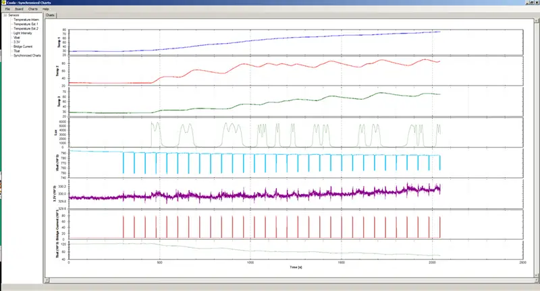
Task: Click the red Temp 2 curve
Action: pos(255,64)
